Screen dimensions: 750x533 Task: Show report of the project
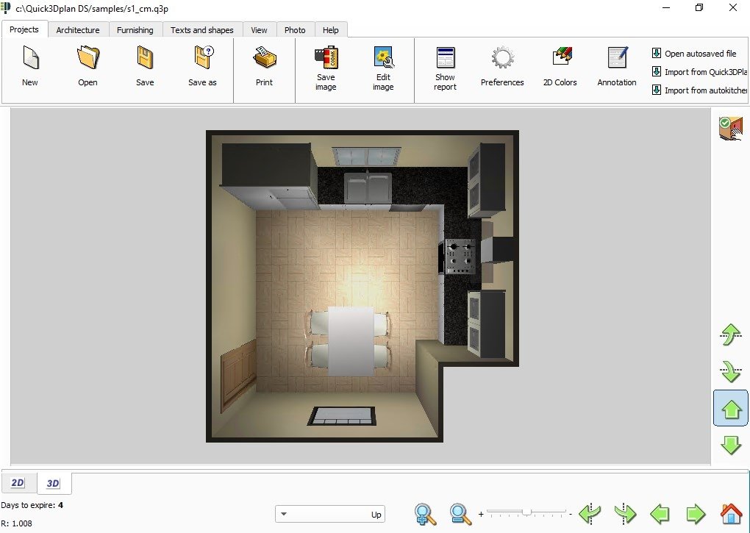click(x=446, y=68)
